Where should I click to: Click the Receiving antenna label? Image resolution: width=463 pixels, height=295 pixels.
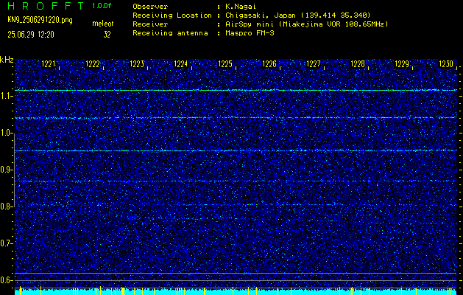170,33
